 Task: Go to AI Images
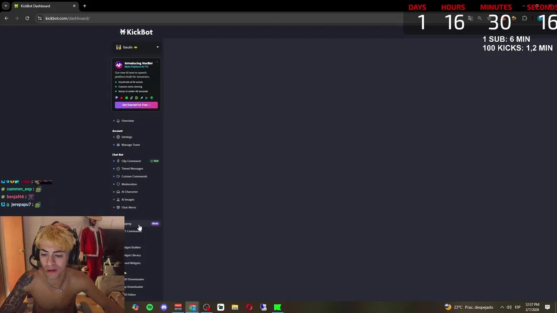click(x=128, y=200)
